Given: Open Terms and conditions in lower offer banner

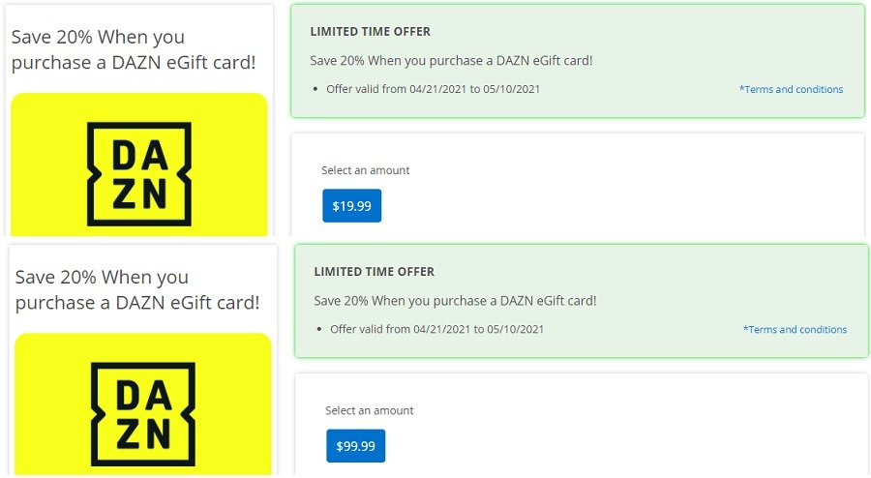Looking at the screenshot, I should [795, 329].
